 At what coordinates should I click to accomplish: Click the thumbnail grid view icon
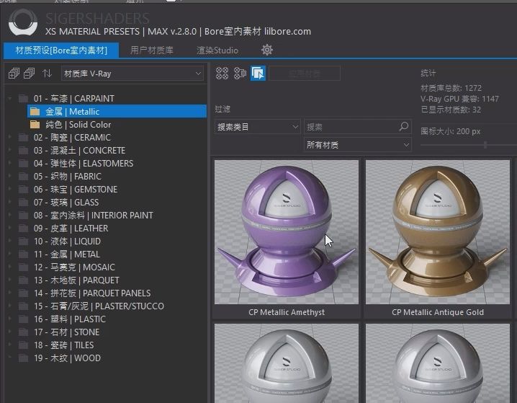coord(222,73)
